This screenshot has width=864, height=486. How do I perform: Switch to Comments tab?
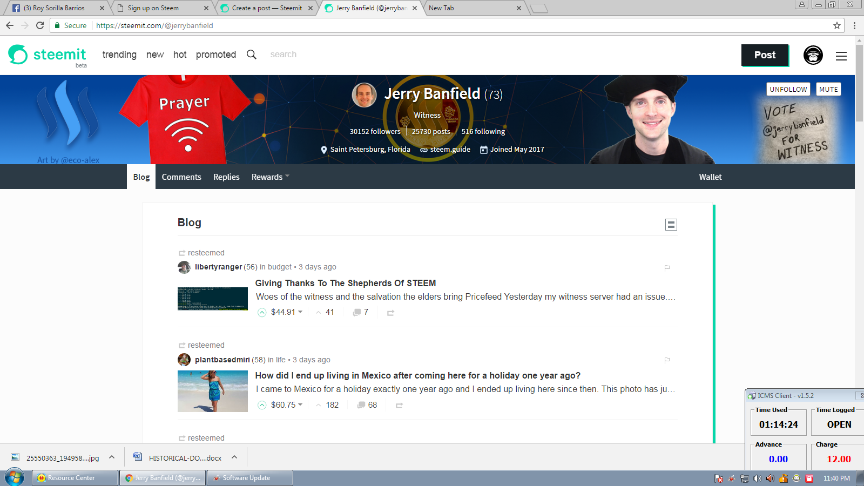(x=181, y=177)
